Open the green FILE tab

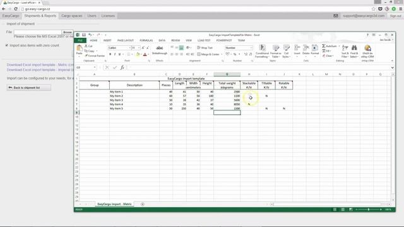80,40
